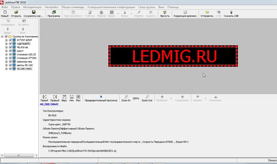Image resolution: width=277 pixels, height=164 pixels.
Task: Align the area to bottom with Низ
Action: pyautogui.click(x=72, y=97)
